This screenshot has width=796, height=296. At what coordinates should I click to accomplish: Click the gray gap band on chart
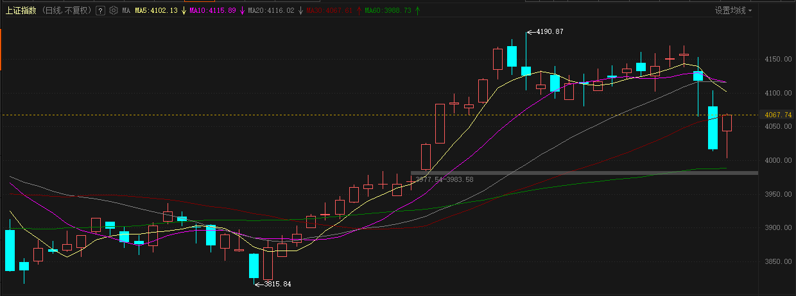584,173
